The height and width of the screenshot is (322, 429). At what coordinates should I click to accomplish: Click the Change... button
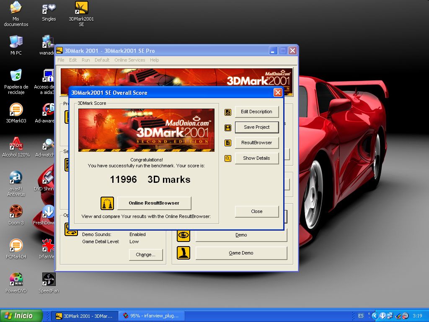tap(145, 254)
